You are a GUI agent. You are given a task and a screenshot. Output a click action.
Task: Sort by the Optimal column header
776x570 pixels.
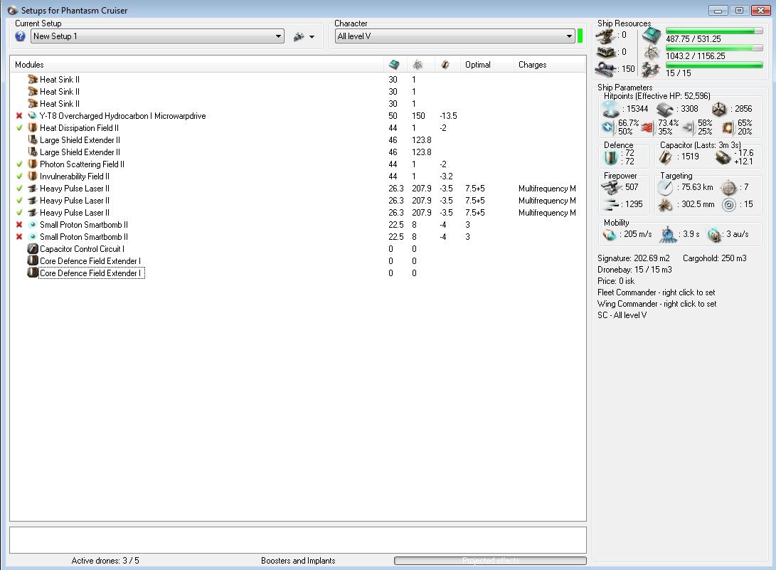click(478, 65)
